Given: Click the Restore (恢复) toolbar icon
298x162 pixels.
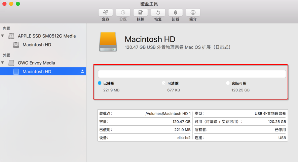Looking at the screenshot, I should coord(158,12).
